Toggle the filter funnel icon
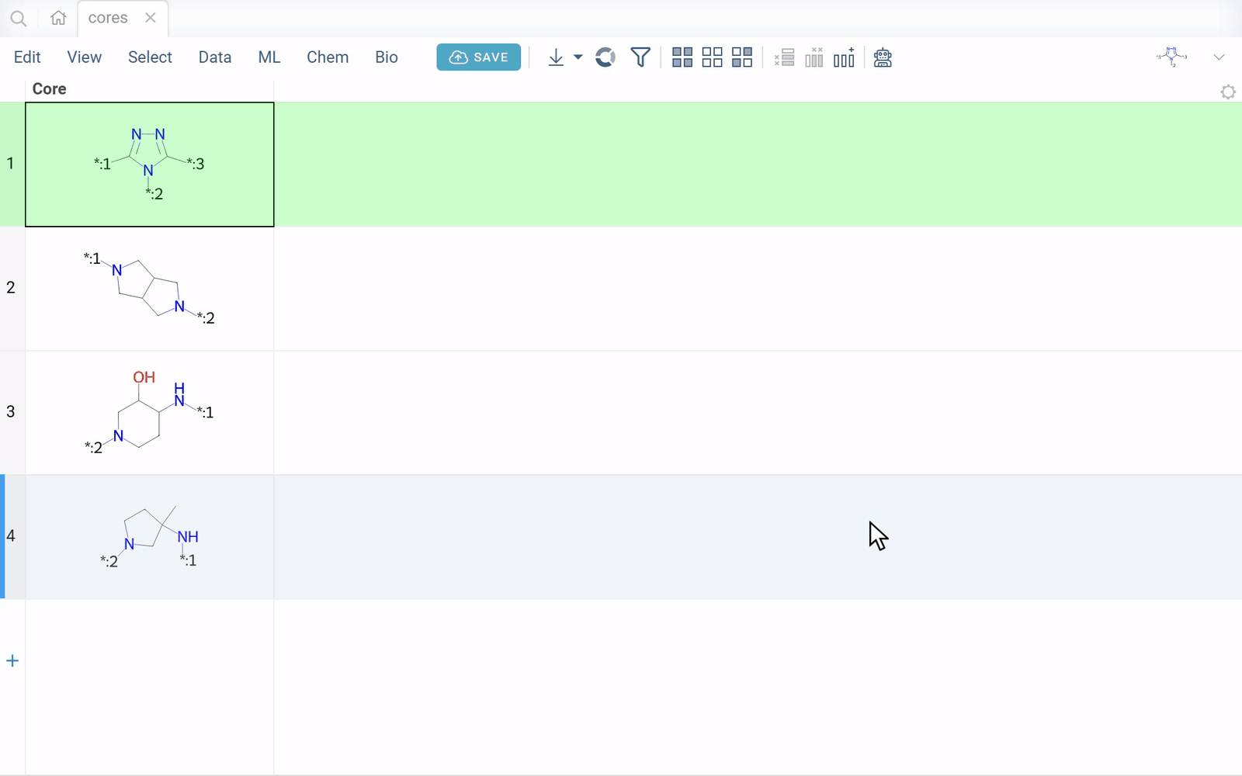The image size is (1242, 776). 640,57
